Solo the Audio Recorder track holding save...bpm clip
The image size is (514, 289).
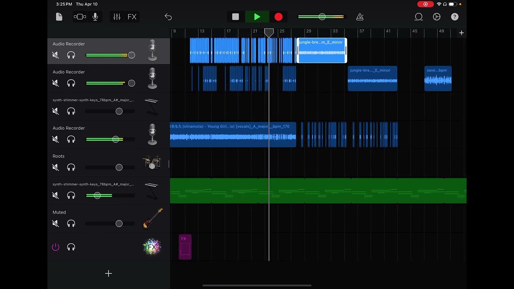(x=71, y=83)
